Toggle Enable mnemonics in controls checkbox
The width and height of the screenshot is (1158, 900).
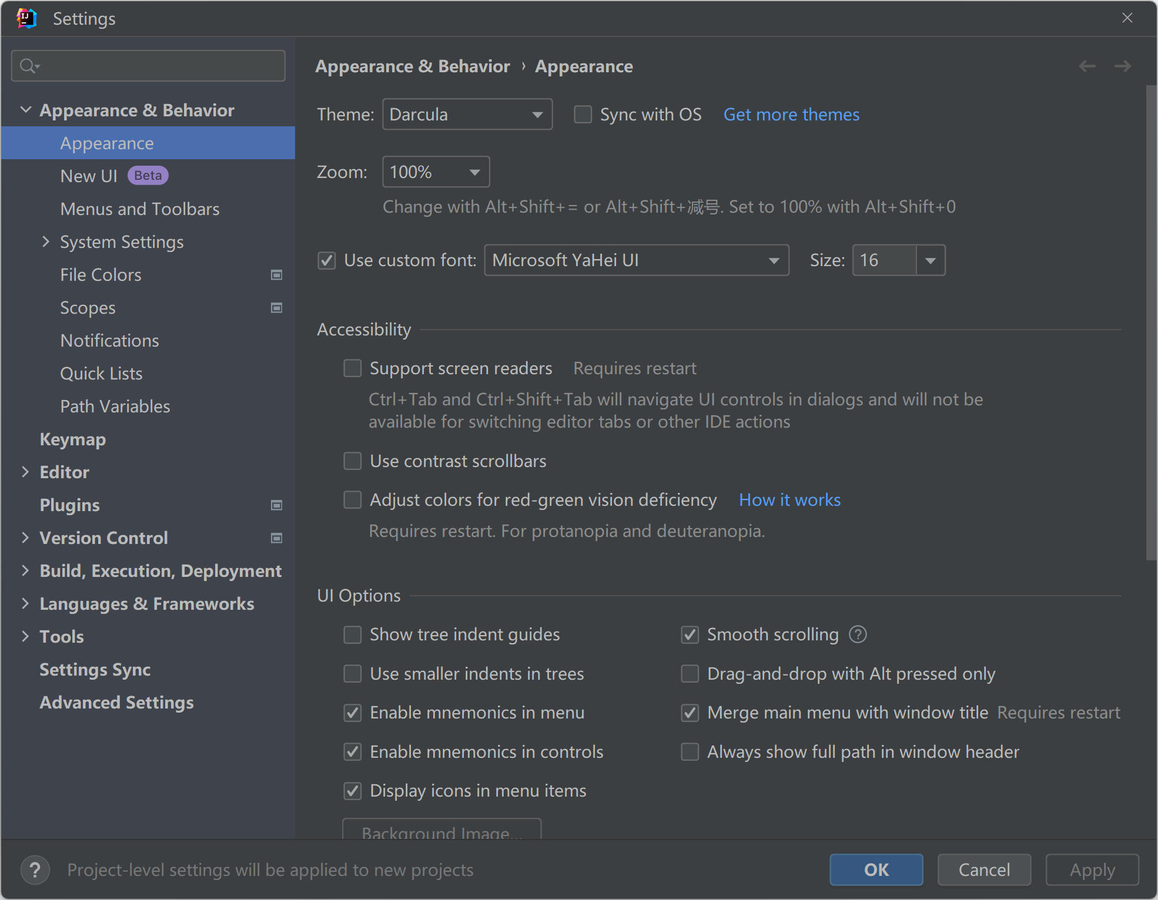353,752
